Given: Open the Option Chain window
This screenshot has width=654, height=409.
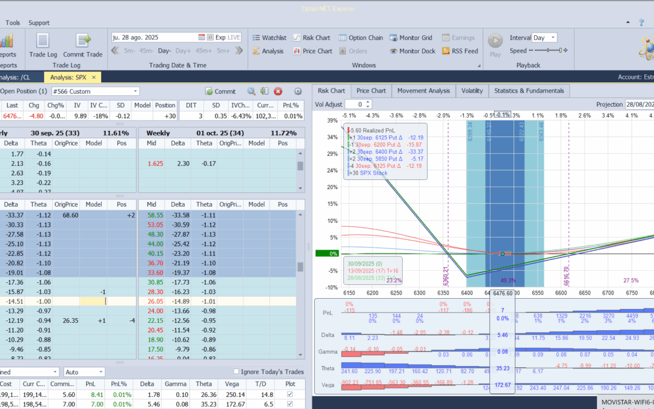Looking at the screenshot, I should point(360,38).
